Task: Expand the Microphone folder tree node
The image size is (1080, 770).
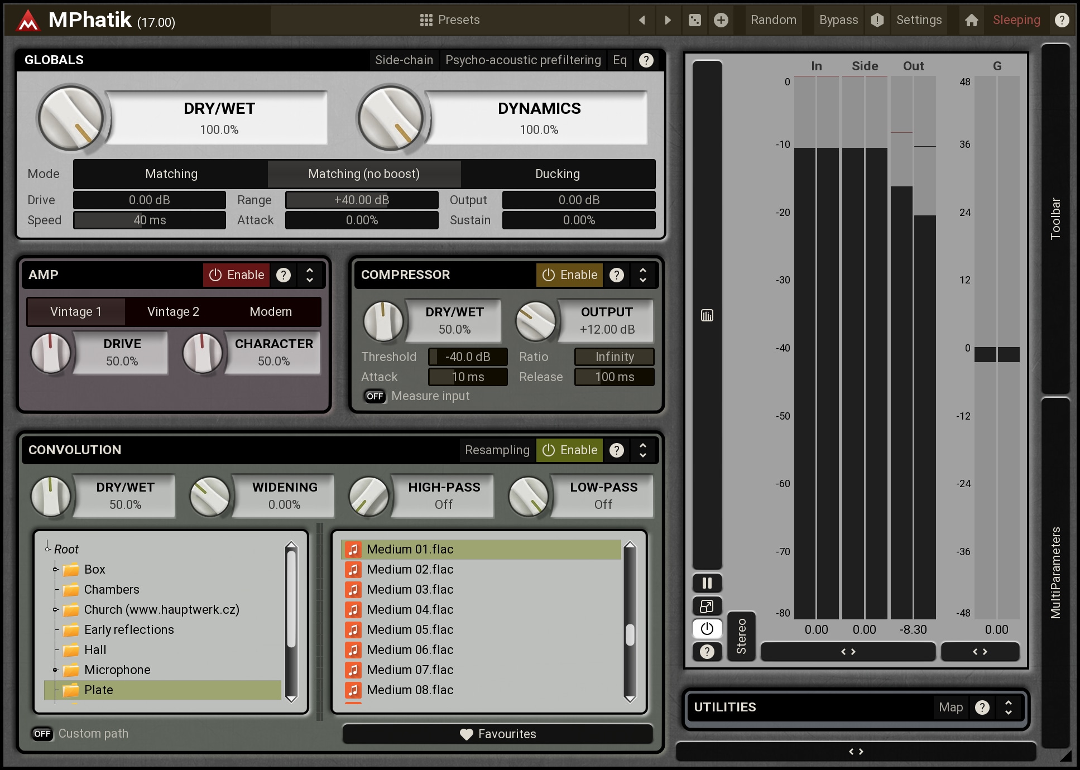Action: [x=55, y=670]
